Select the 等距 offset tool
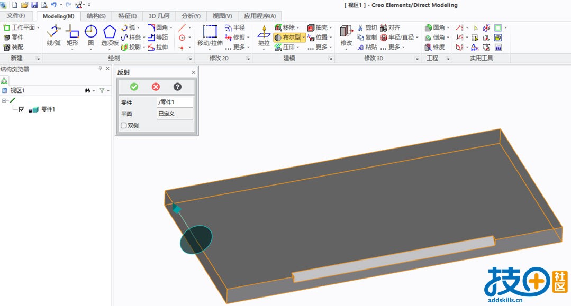Viewport: 571px width, 306px height. (x=158, y=37)
